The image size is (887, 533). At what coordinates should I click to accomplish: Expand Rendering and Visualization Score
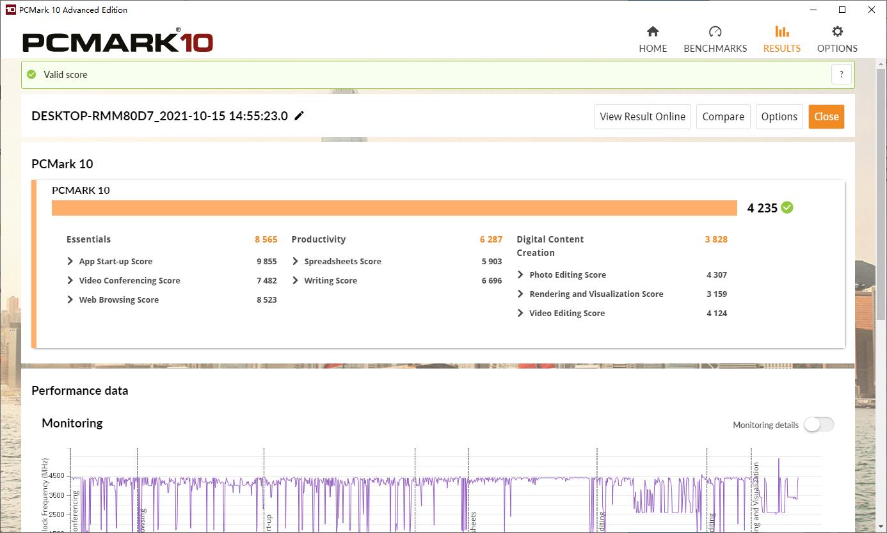pyautogui.click(x=521, y=294)
